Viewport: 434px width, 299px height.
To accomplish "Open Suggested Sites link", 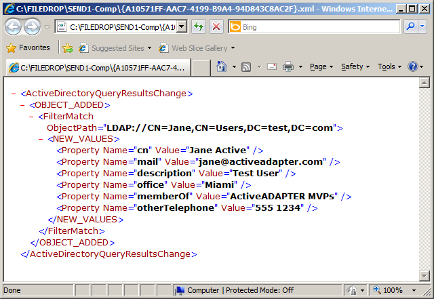I will (x=112, y=48).
